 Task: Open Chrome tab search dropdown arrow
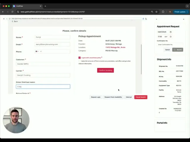coord(187,6)
